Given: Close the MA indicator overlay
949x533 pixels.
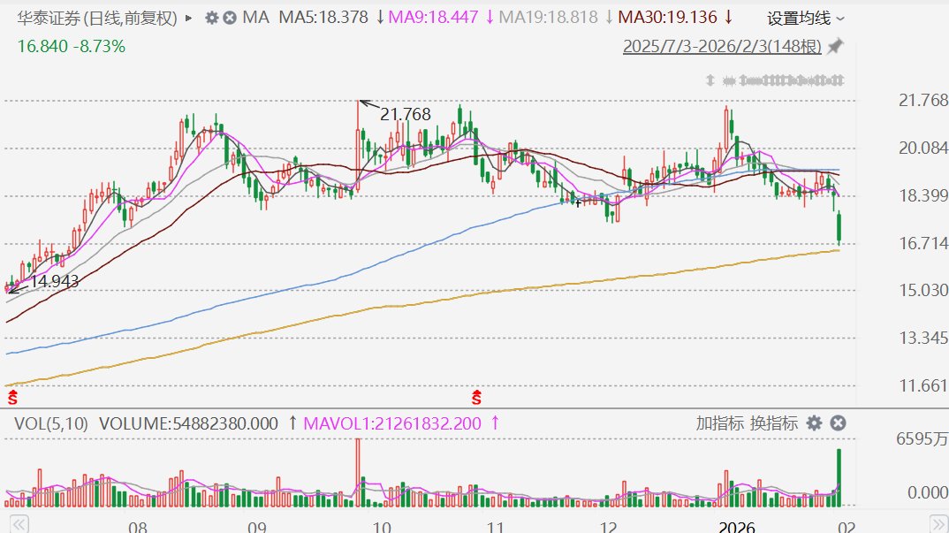Looking at the screenshot, I should [229, 18].
